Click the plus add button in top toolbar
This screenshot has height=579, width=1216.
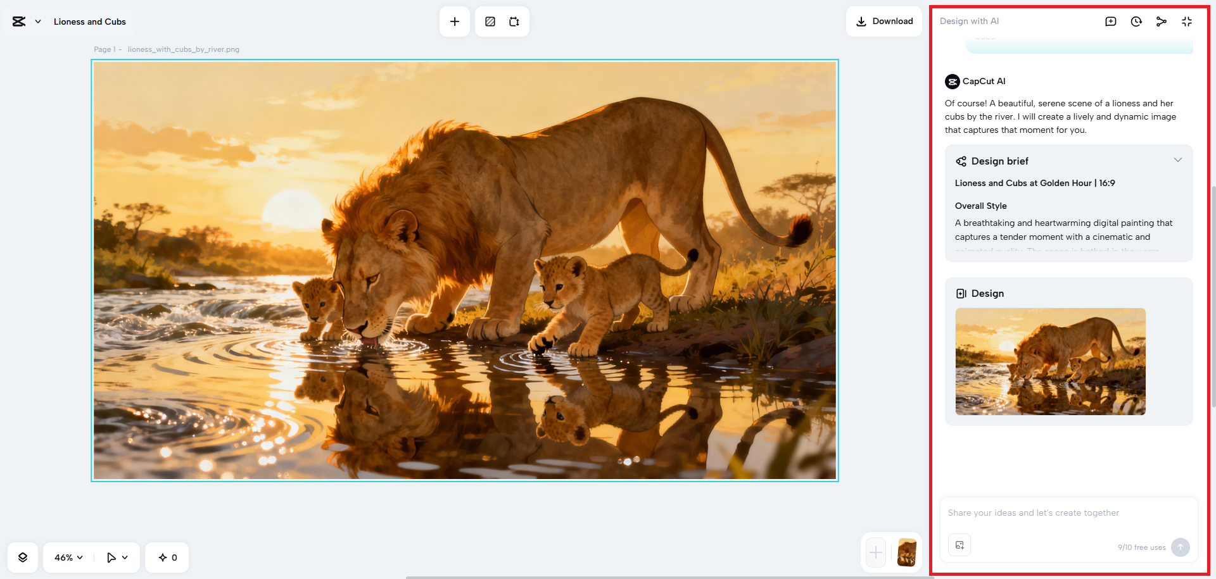(455, 22)
